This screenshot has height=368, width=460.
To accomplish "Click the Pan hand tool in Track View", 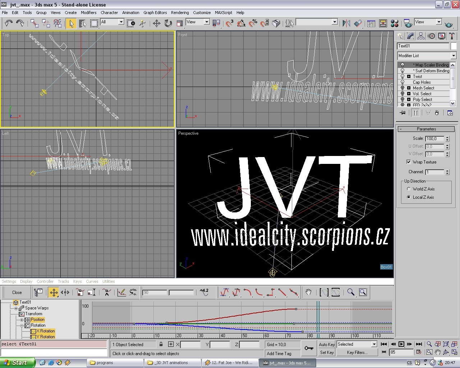I will 308,292.
